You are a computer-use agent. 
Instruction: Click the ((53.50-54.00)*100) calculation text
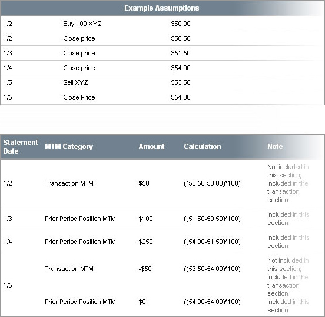click(x=212, y=269)
